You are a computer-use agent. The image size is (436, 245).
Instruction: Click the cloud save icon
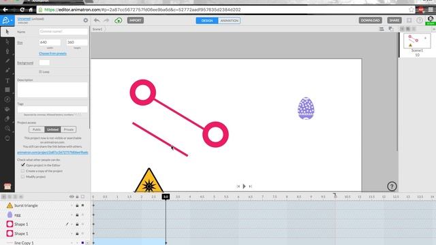click(118, 20)
